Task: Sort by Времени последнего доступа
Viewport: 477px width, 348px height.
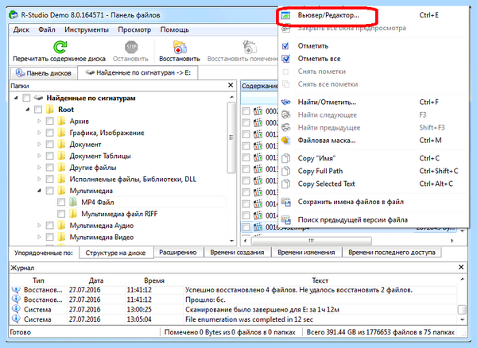Action: click(392, 253)
